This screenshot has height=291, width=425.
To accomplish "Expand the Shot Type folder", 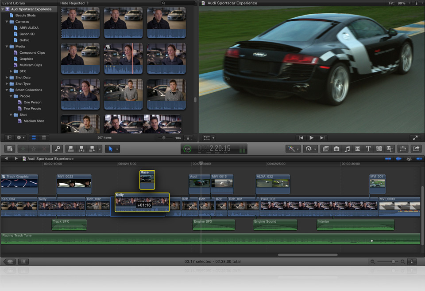I will (x=7, y=84).
